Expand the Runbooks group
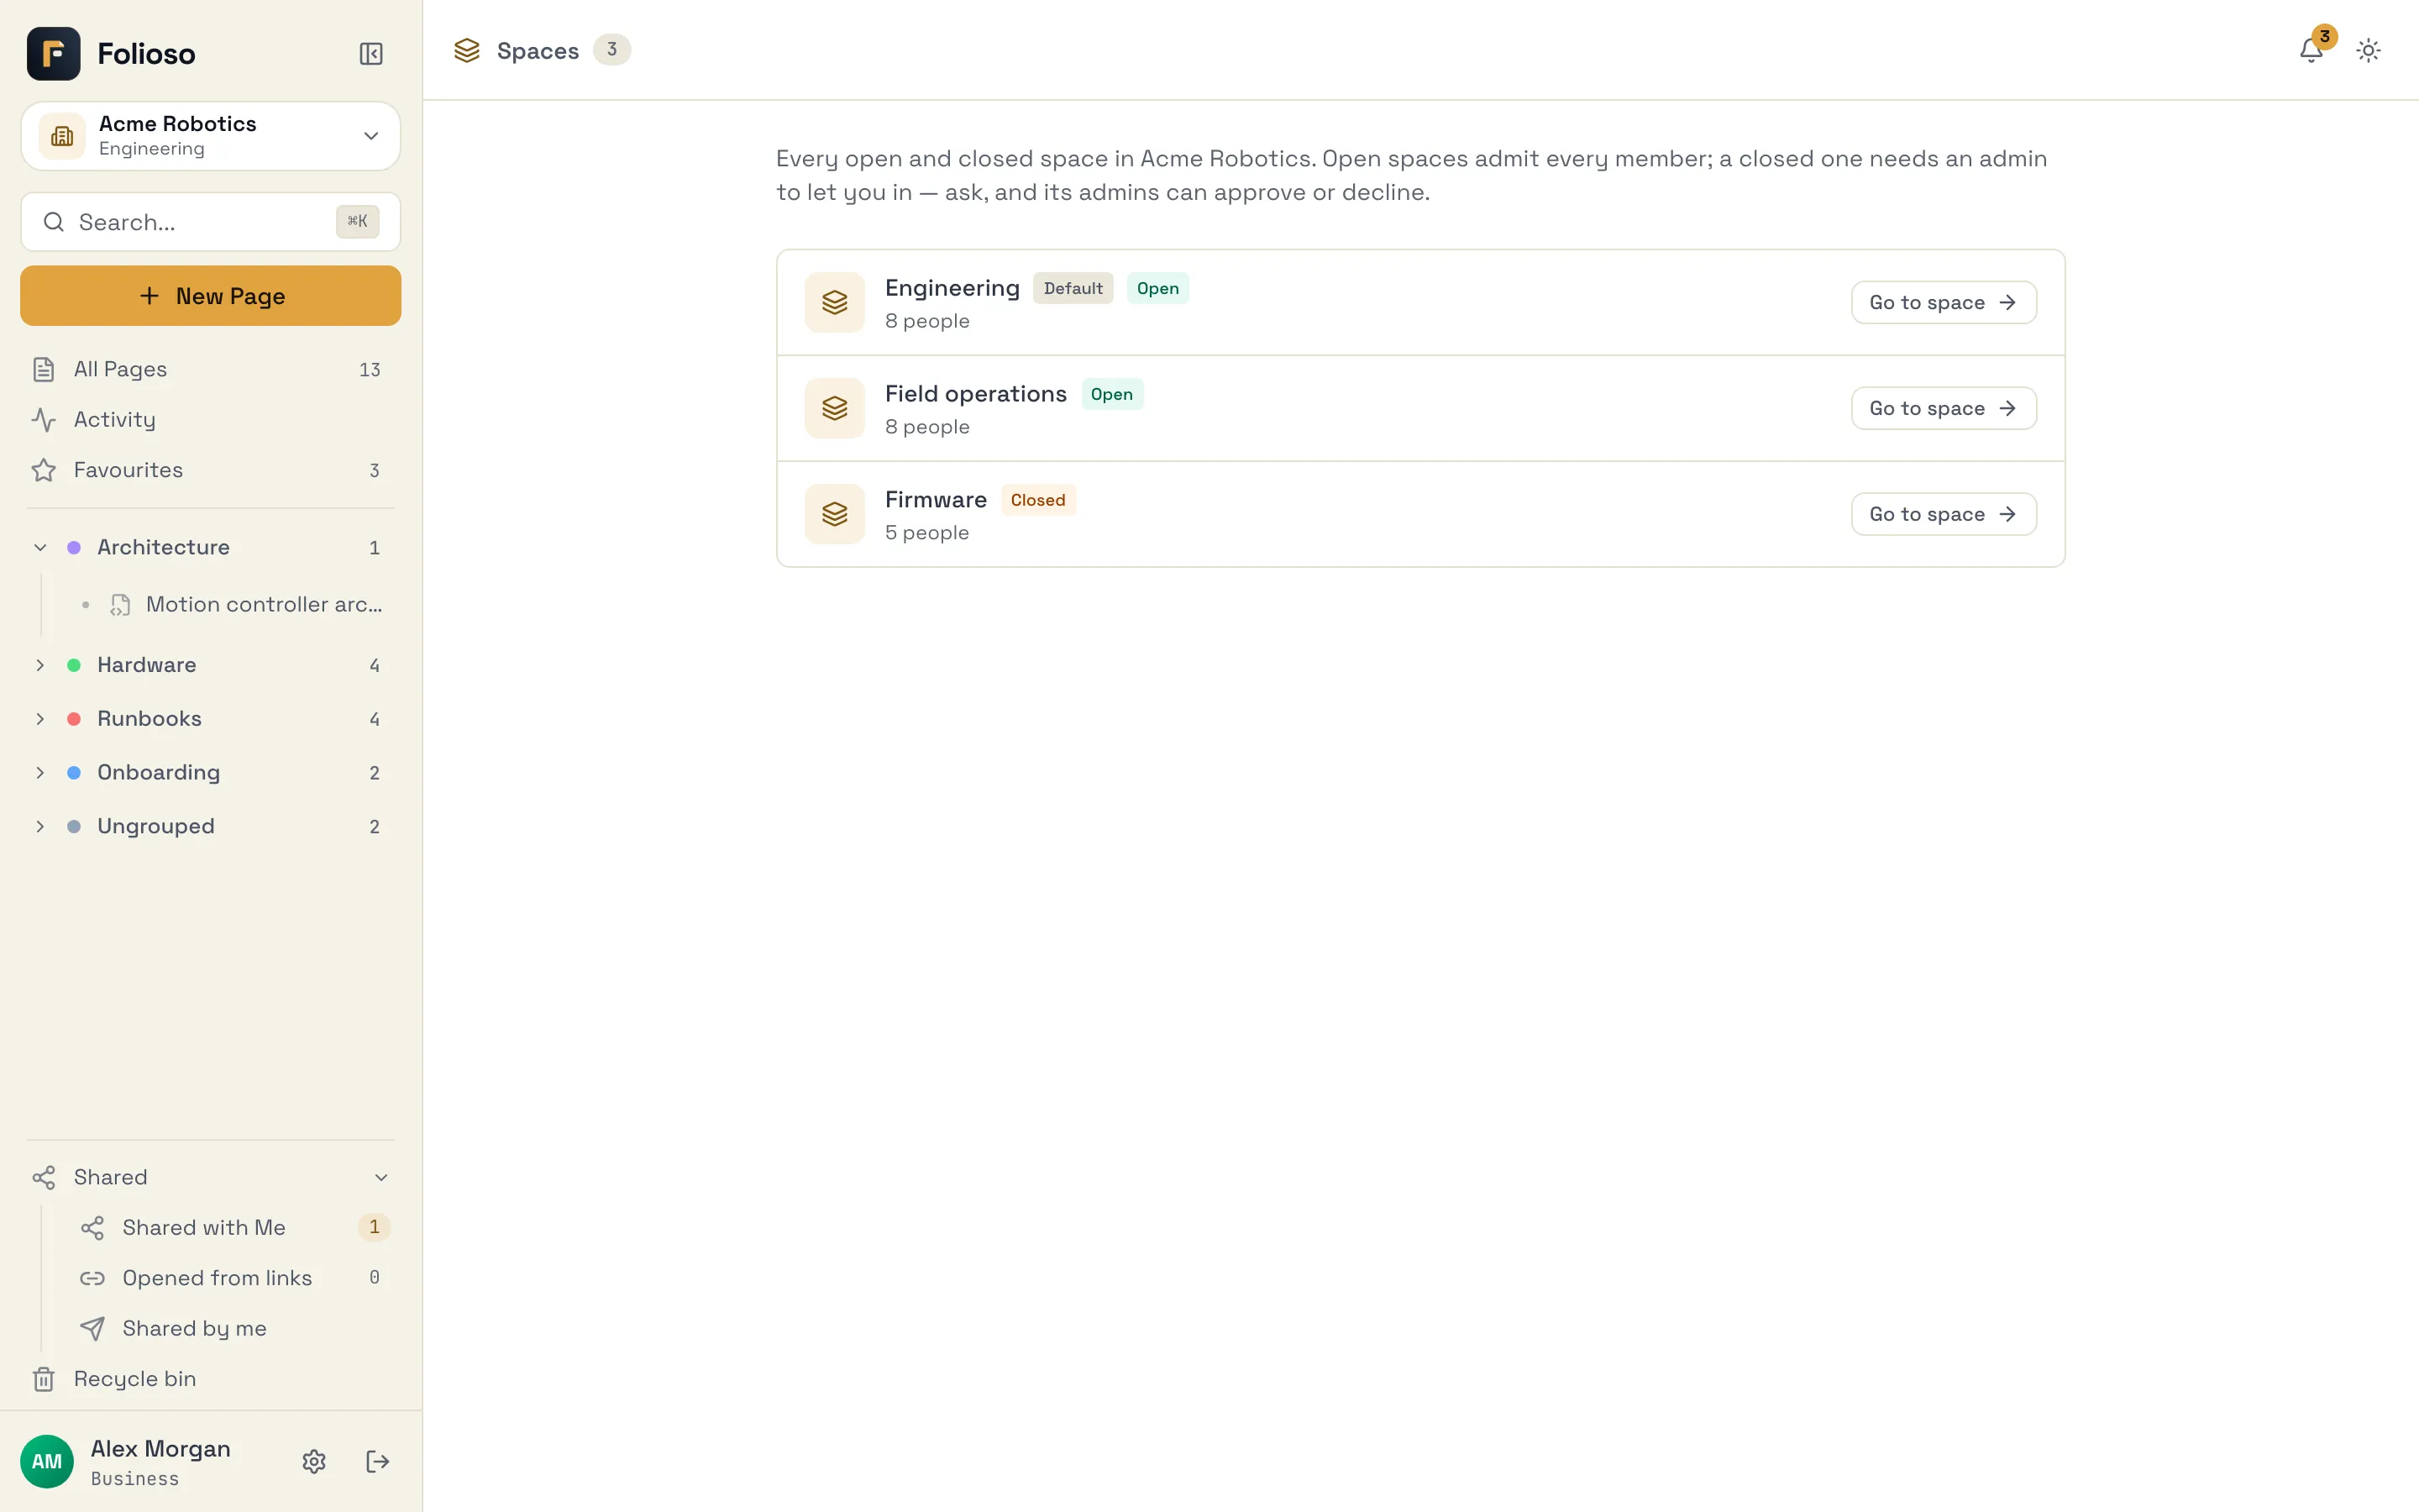2419x1512 pixels. pos(40,719)
